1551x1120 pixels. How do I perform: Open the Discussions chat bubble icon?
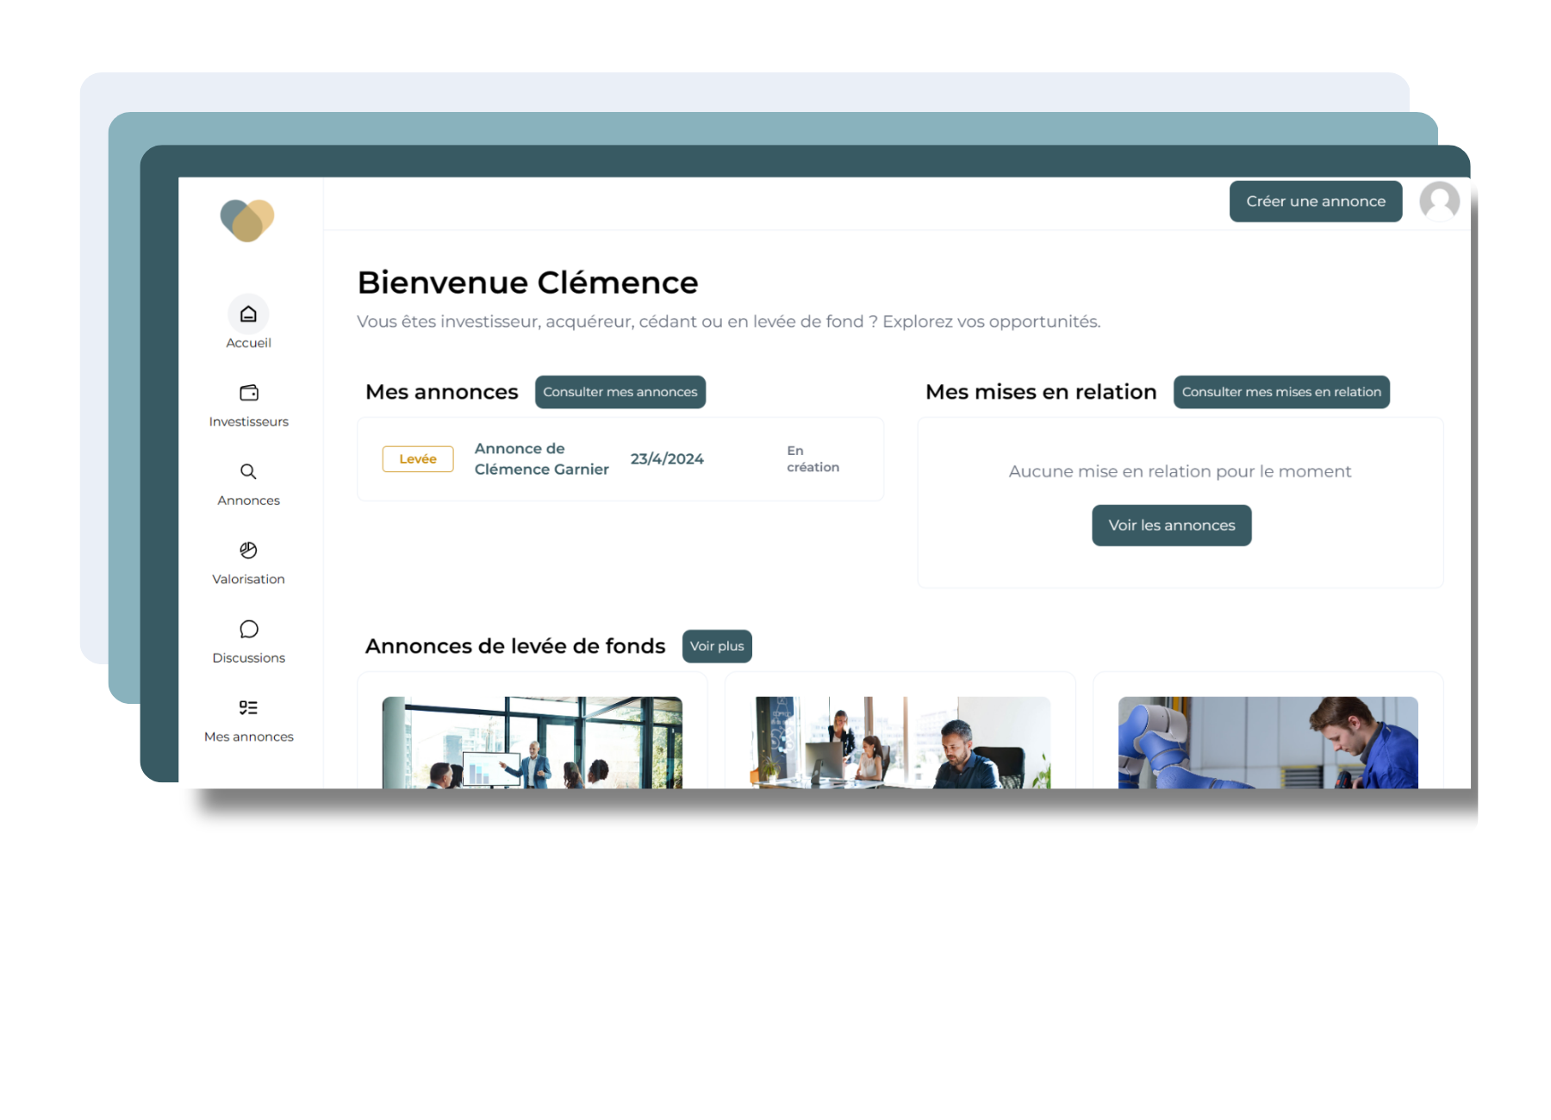[x=248, y=629]
